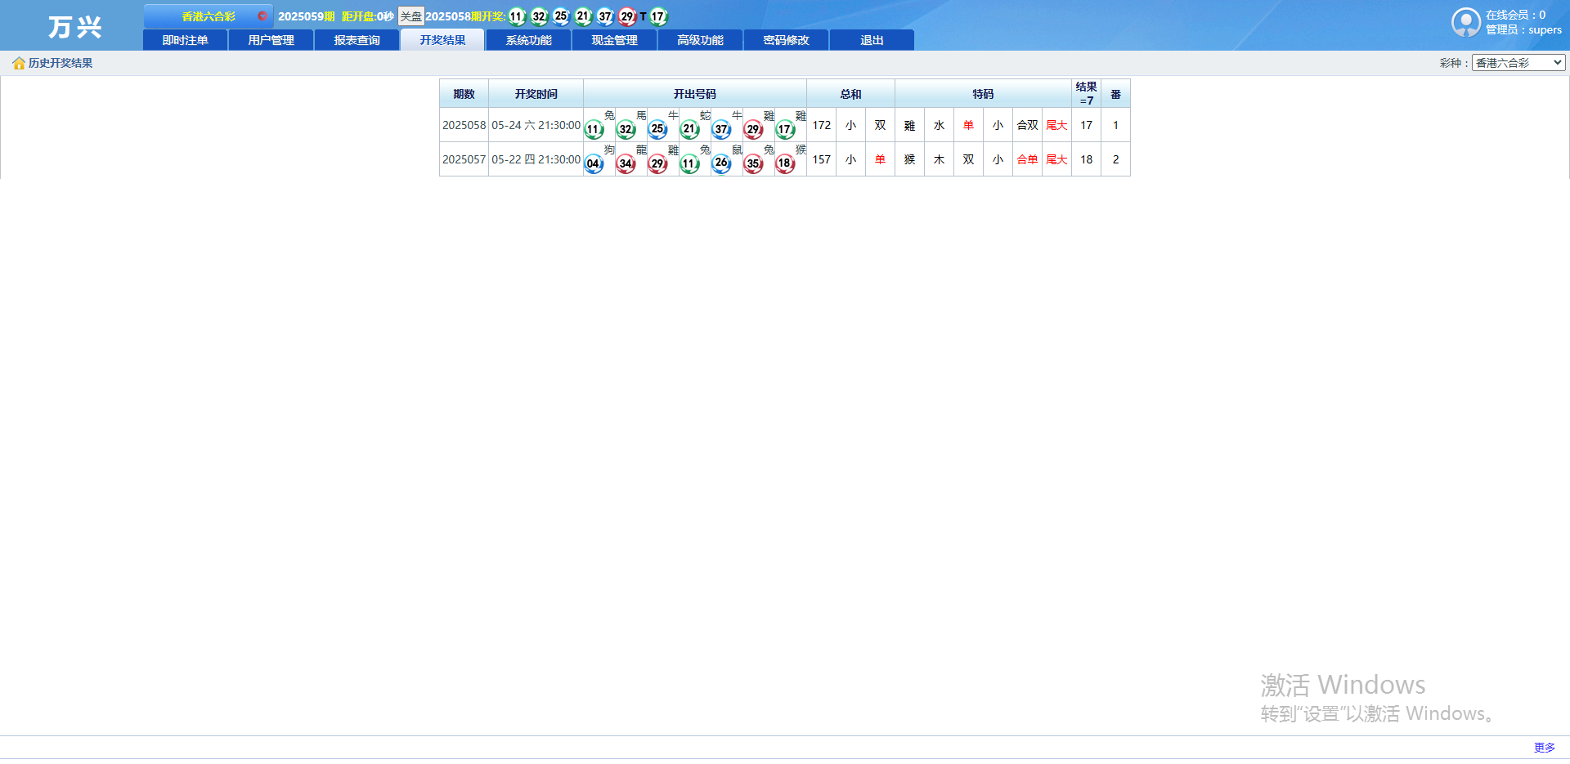Viewport: 1570px width, 764px height.
Task: Click the 万兴 logo
Action: pos(74,27)
